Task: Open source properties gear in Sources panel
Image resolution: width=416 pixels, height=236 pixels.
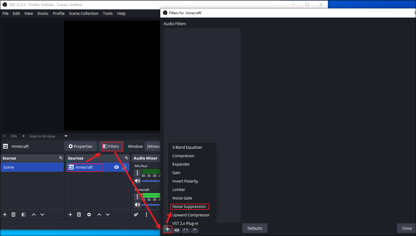Action: 89,215
